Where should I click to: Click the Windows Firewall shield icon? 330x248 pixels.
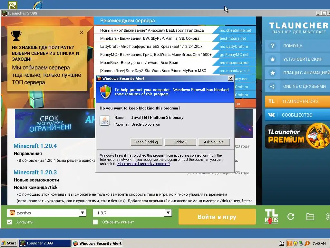pos(105,92)
